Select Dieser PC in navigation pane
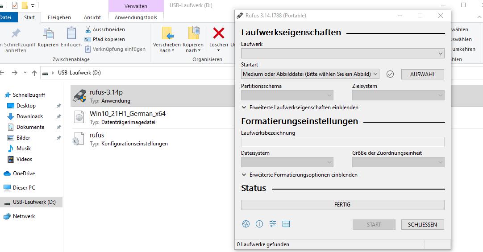This screenshot has height=252, width=483. click(x=24, y=188)
